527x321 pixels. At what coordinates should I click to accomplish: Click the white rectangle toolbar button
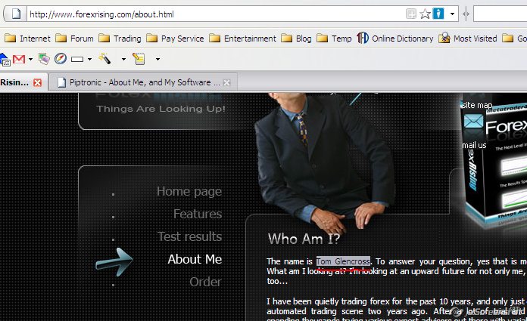[x=77, y=60]
